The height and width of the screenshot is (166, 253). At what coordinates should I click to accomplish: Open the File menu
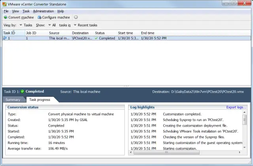point(6,11)
